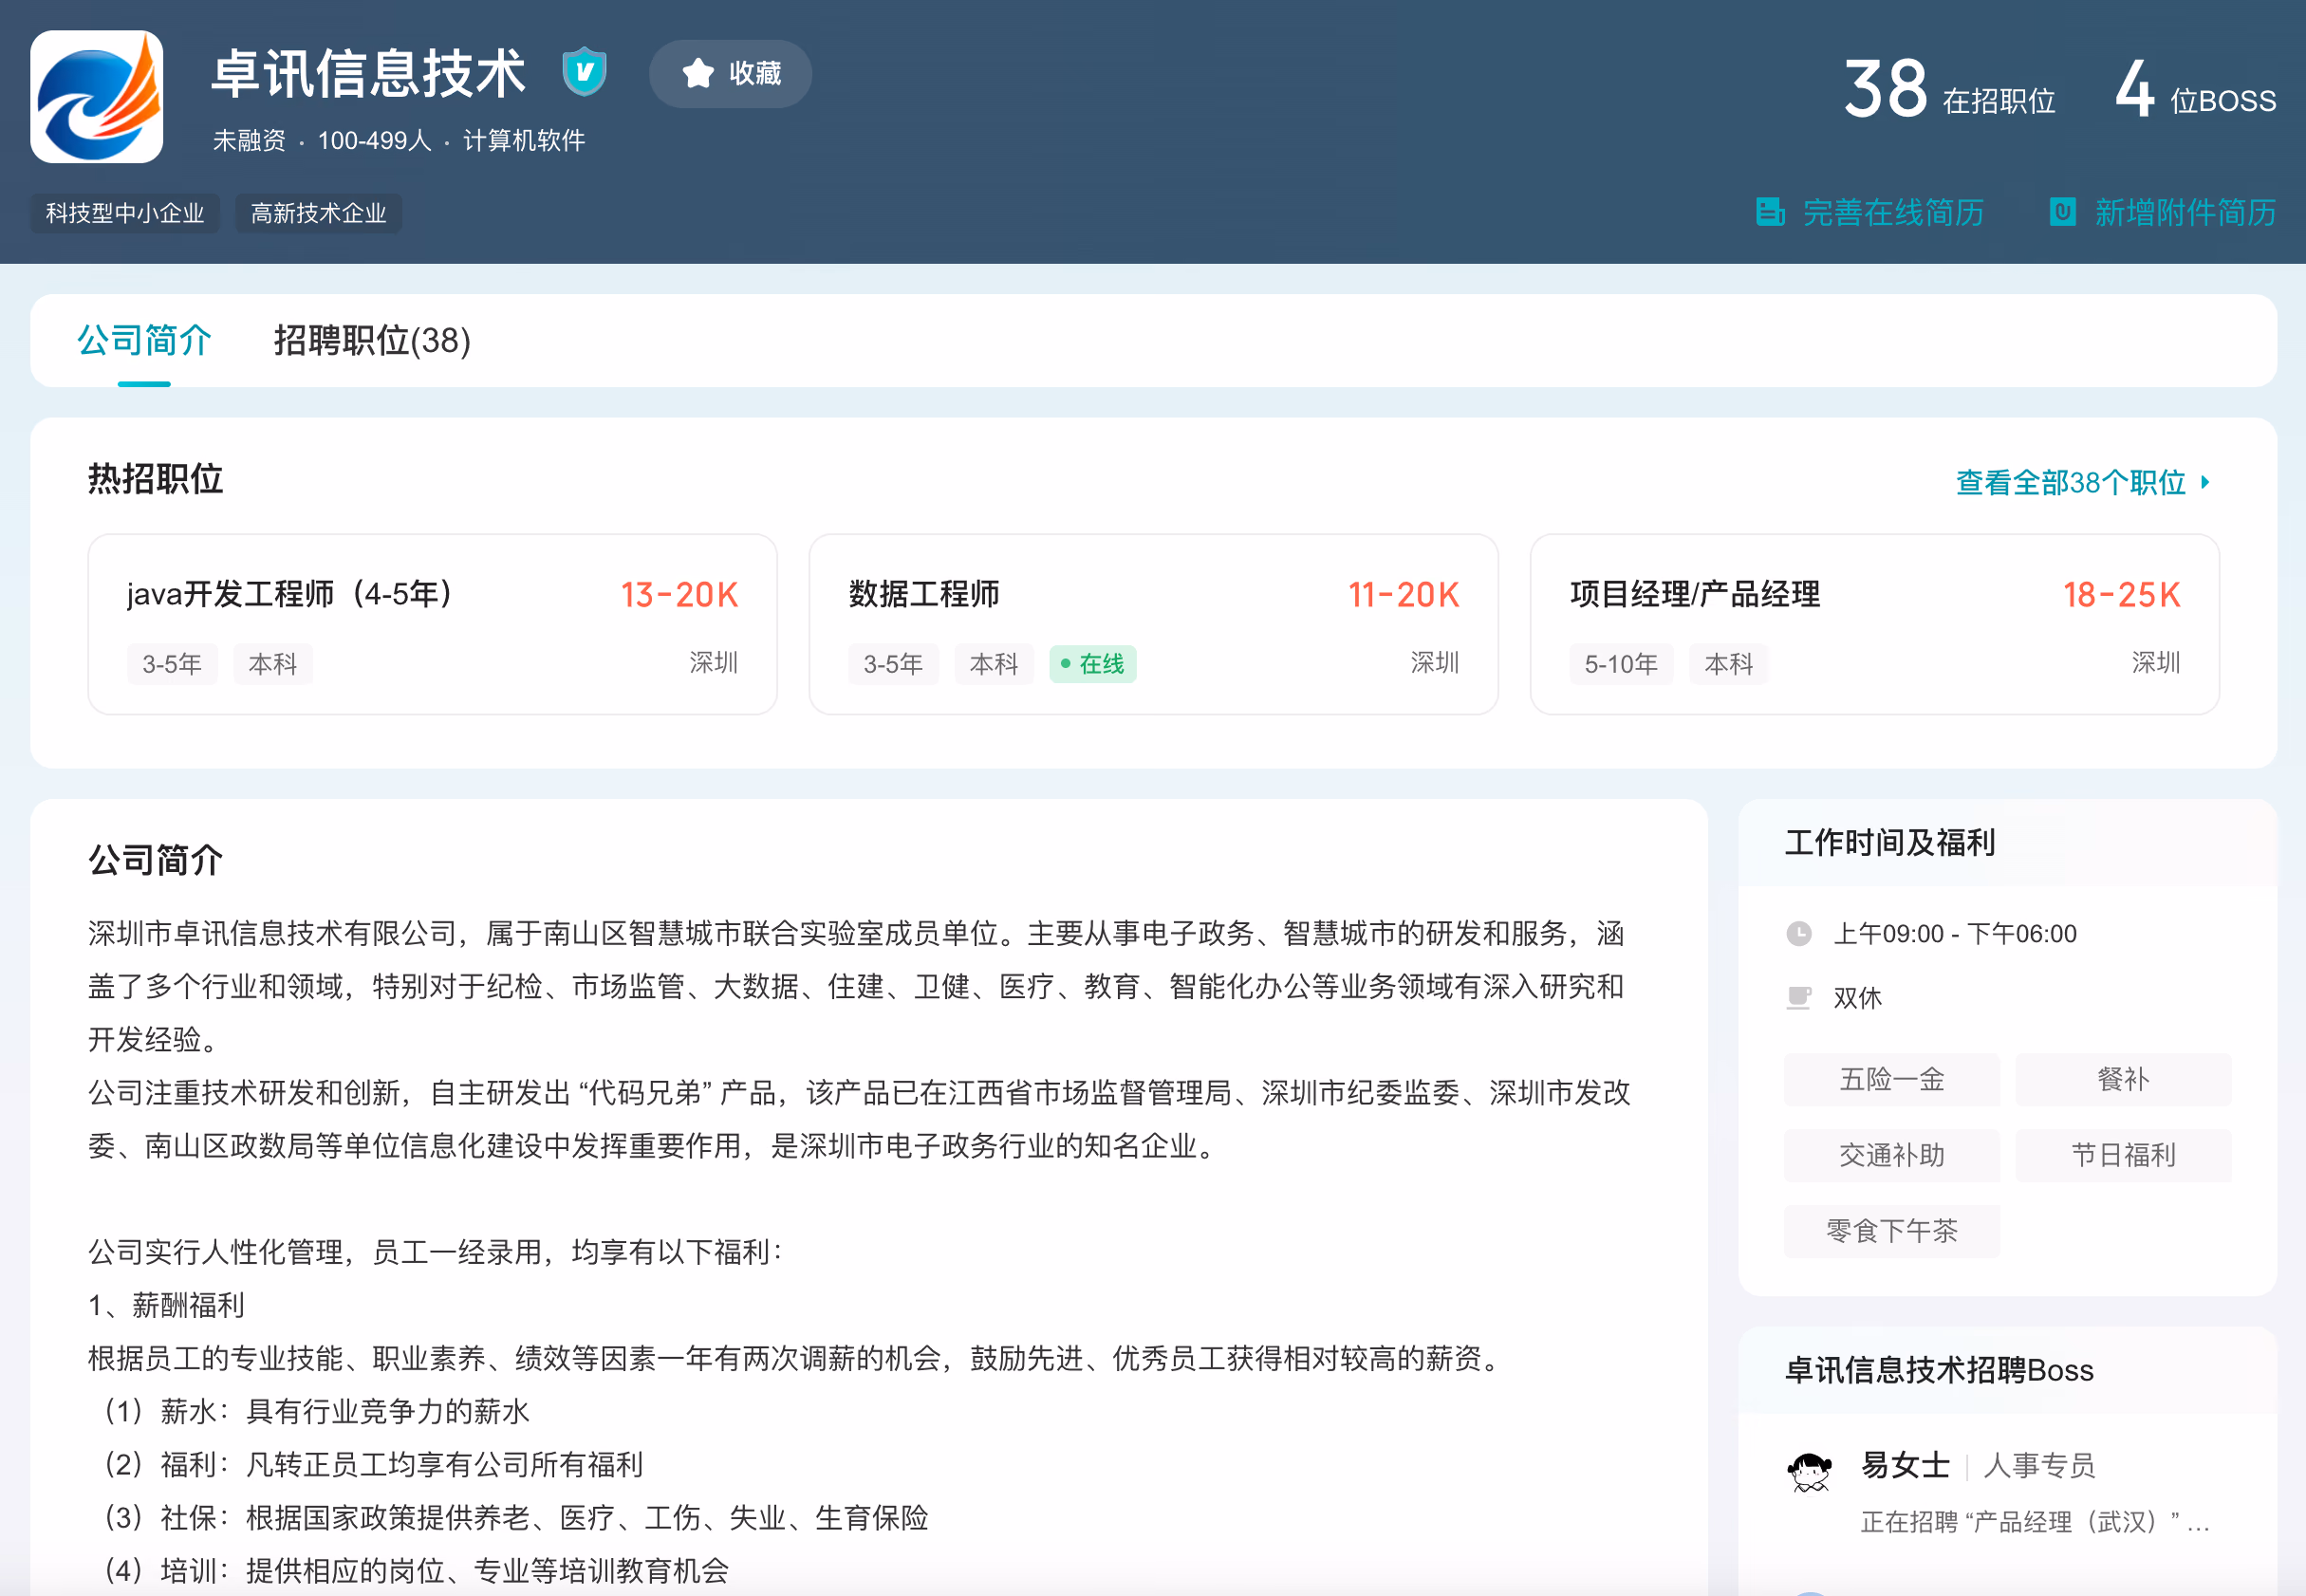Click the 18-25K salary text
The image size is (2306, 1596).
click(2121, 595)
